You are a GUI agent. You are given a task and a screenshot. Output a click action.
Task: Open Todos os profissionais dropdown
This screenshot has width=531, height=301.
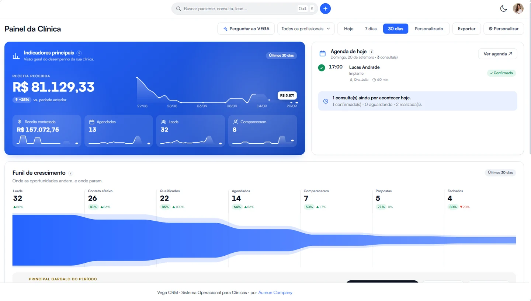306,29
